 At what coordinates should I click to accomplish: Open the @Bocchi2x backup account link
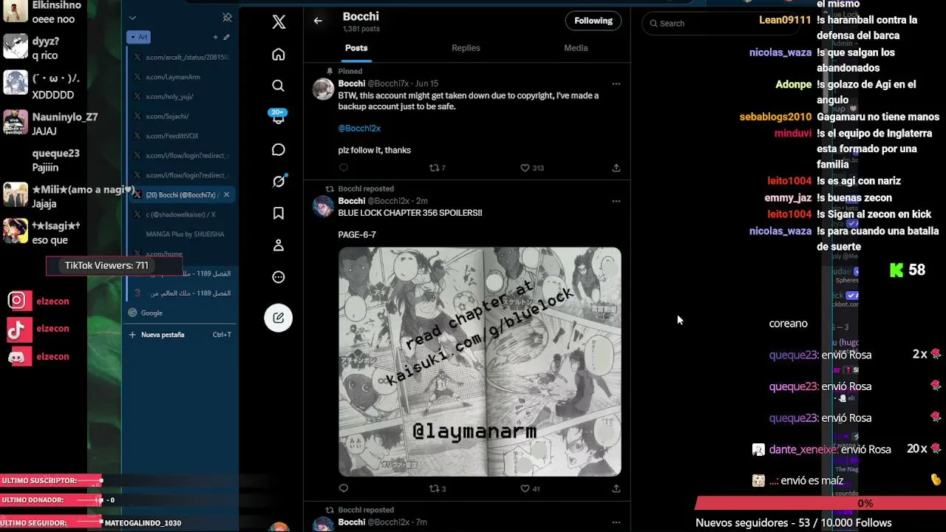[359, 129]
